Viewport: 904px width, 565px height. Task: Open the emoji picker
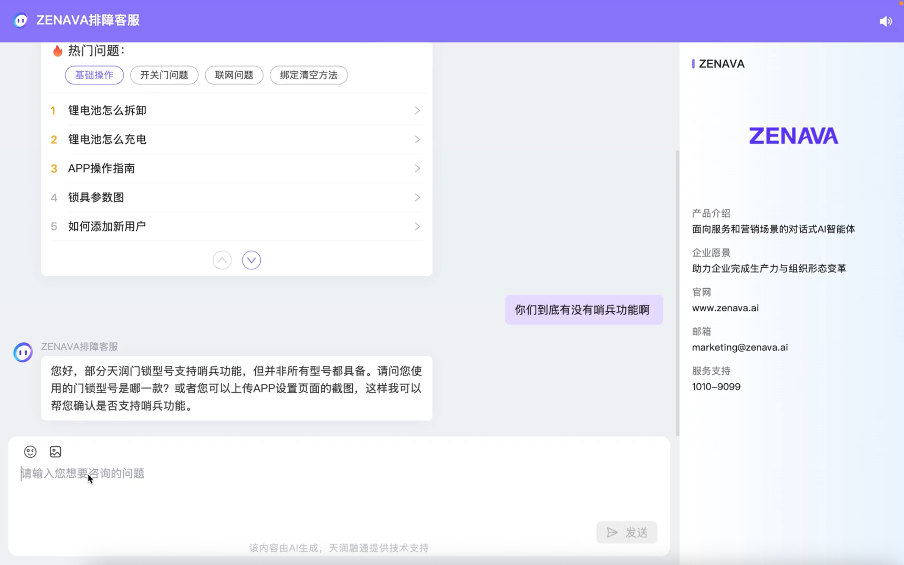point(30,451)
